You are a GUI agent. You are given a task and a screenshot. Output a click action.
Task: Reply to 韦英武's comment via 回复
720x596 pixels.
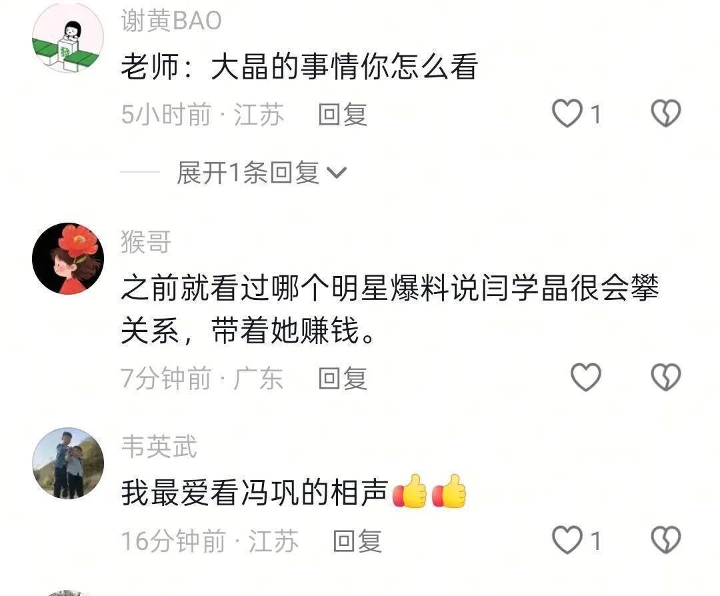(x=357, y=541)
